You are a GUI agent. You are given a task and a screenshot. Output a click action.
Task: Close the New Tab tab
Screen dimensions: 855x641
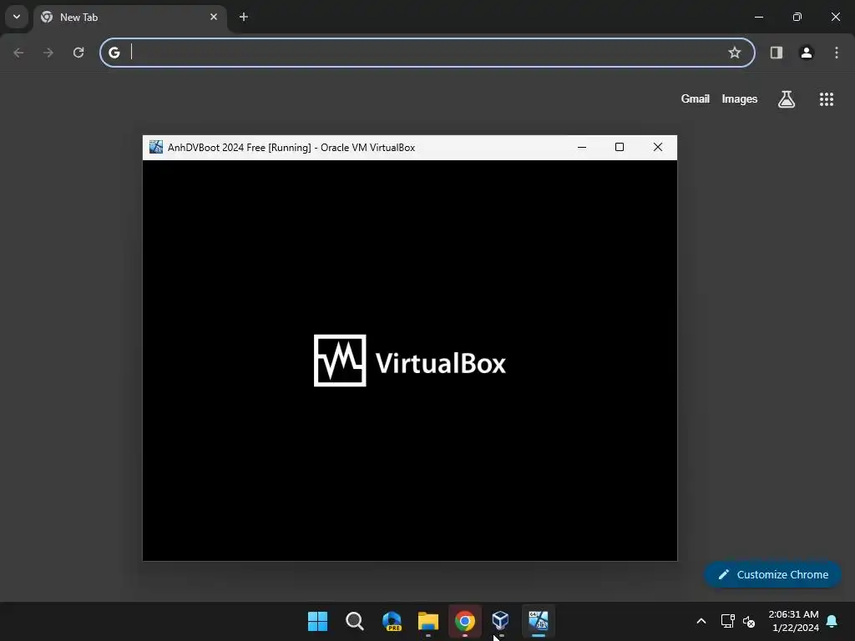click(x=214, y=17)
